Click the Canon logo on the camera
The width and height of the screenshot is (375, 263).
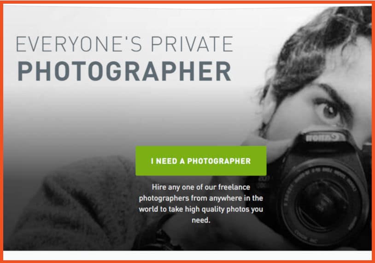(325, 137)
